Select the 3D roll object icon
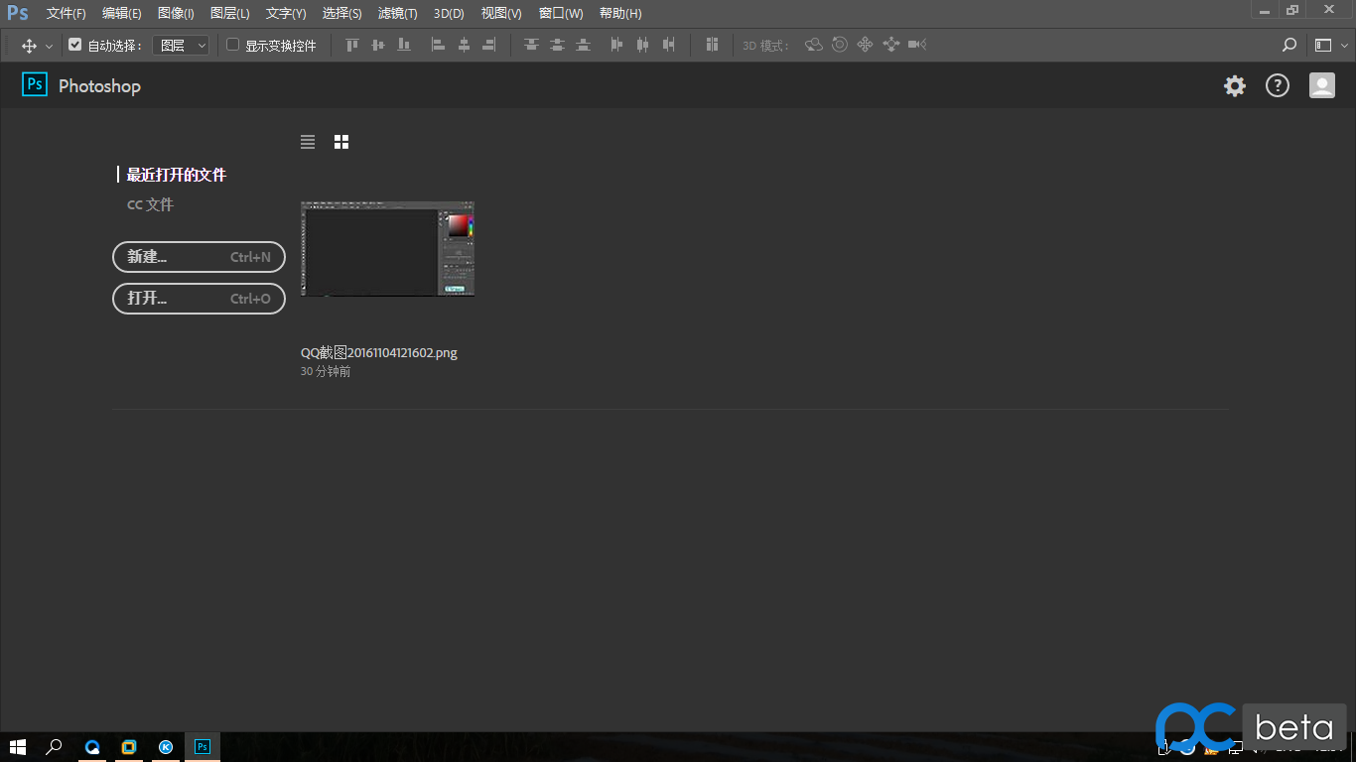 840,45
